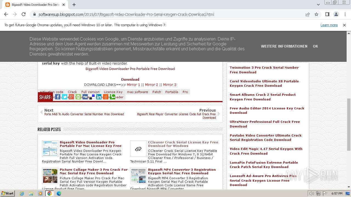Share the post on LinkedIn
351x197 pixels.
[99, 97]
